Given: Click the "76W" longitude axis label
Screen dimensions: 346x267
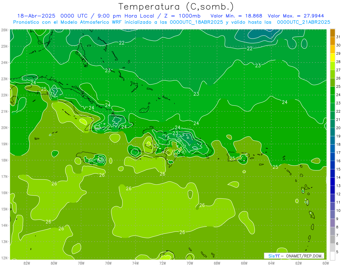Looking at the screenshot, I should [x=108, y=263].
